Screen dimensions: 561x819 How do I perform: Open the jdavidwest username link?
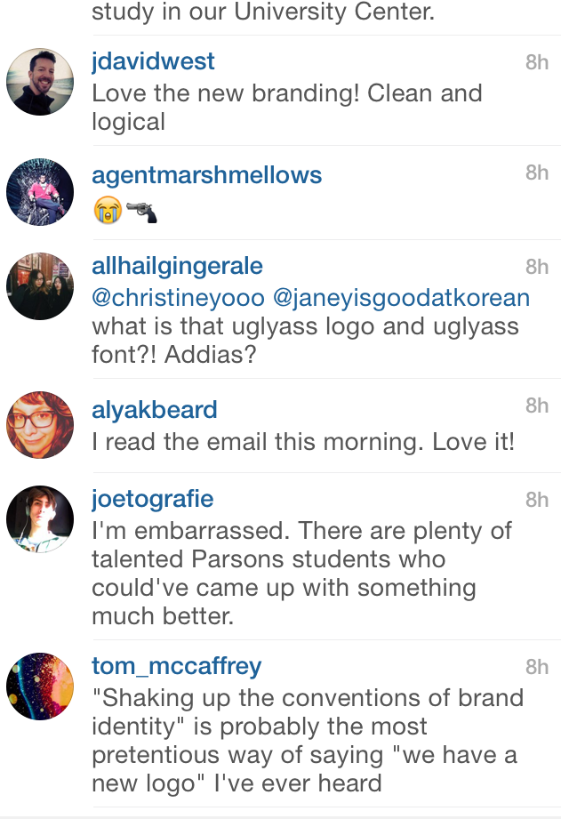(153, 61)
